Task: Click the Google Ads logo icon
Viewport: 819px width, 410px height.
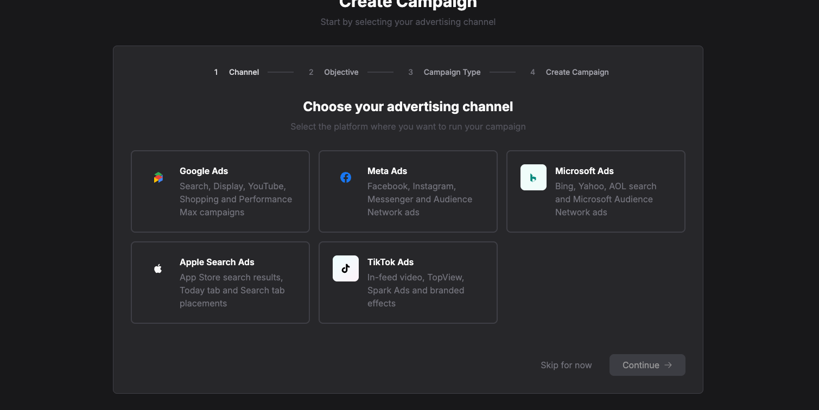Action: point(158,177)
